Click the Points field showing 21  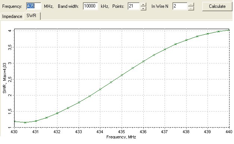point(134,6)
